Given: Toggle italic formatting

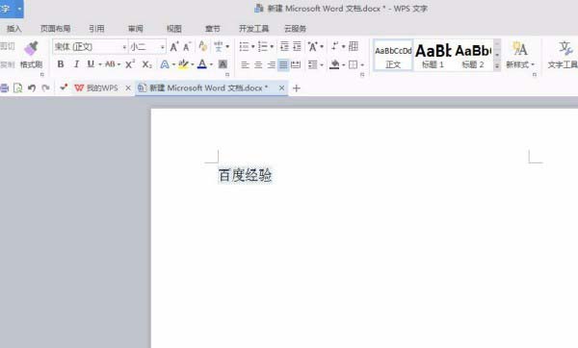Looking at the screenshot, I should pyautogui.click(x=76, y=64).
